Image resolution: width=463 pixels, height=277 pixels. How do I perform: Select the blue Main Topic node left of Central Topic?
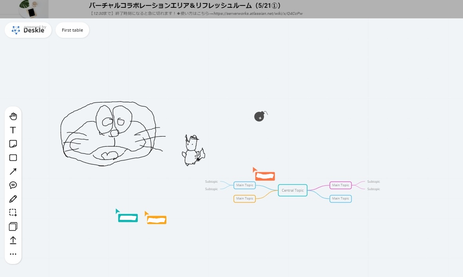245,185
